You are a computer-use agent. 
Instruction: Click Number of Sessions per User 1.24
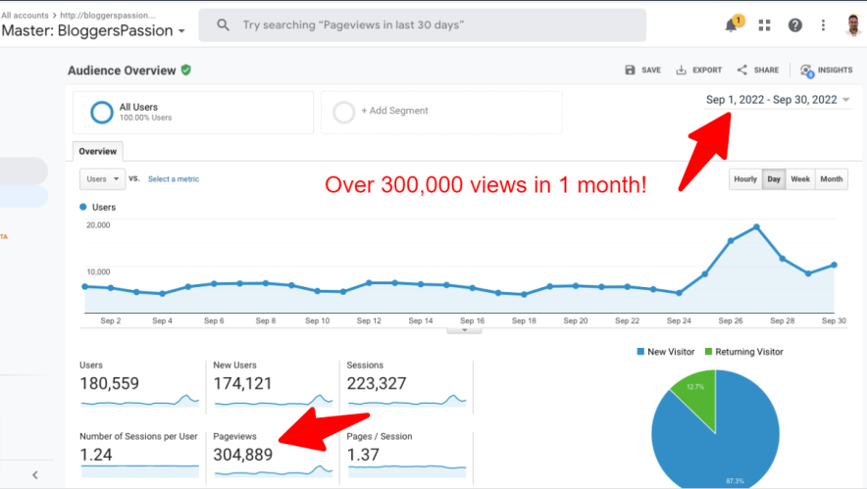pyautogui.click(x=96, y=455)
